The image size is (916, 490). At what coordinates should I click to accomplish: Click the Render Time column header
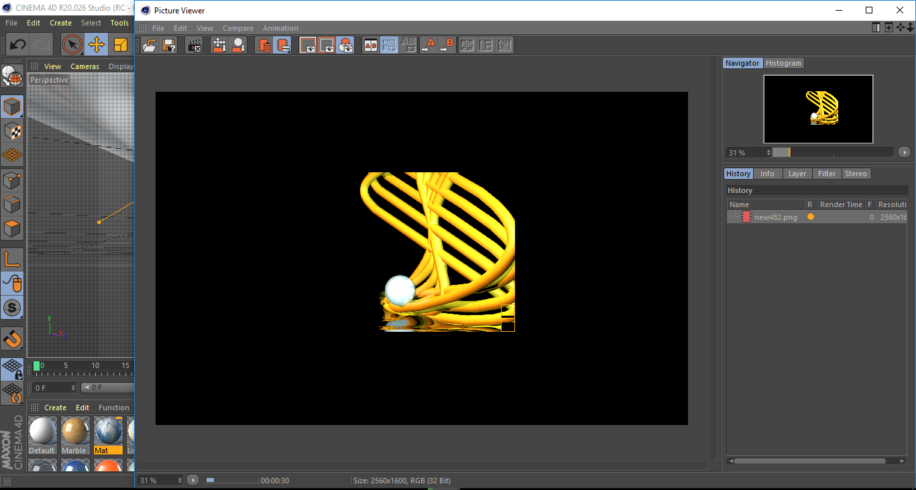point(841,204)
